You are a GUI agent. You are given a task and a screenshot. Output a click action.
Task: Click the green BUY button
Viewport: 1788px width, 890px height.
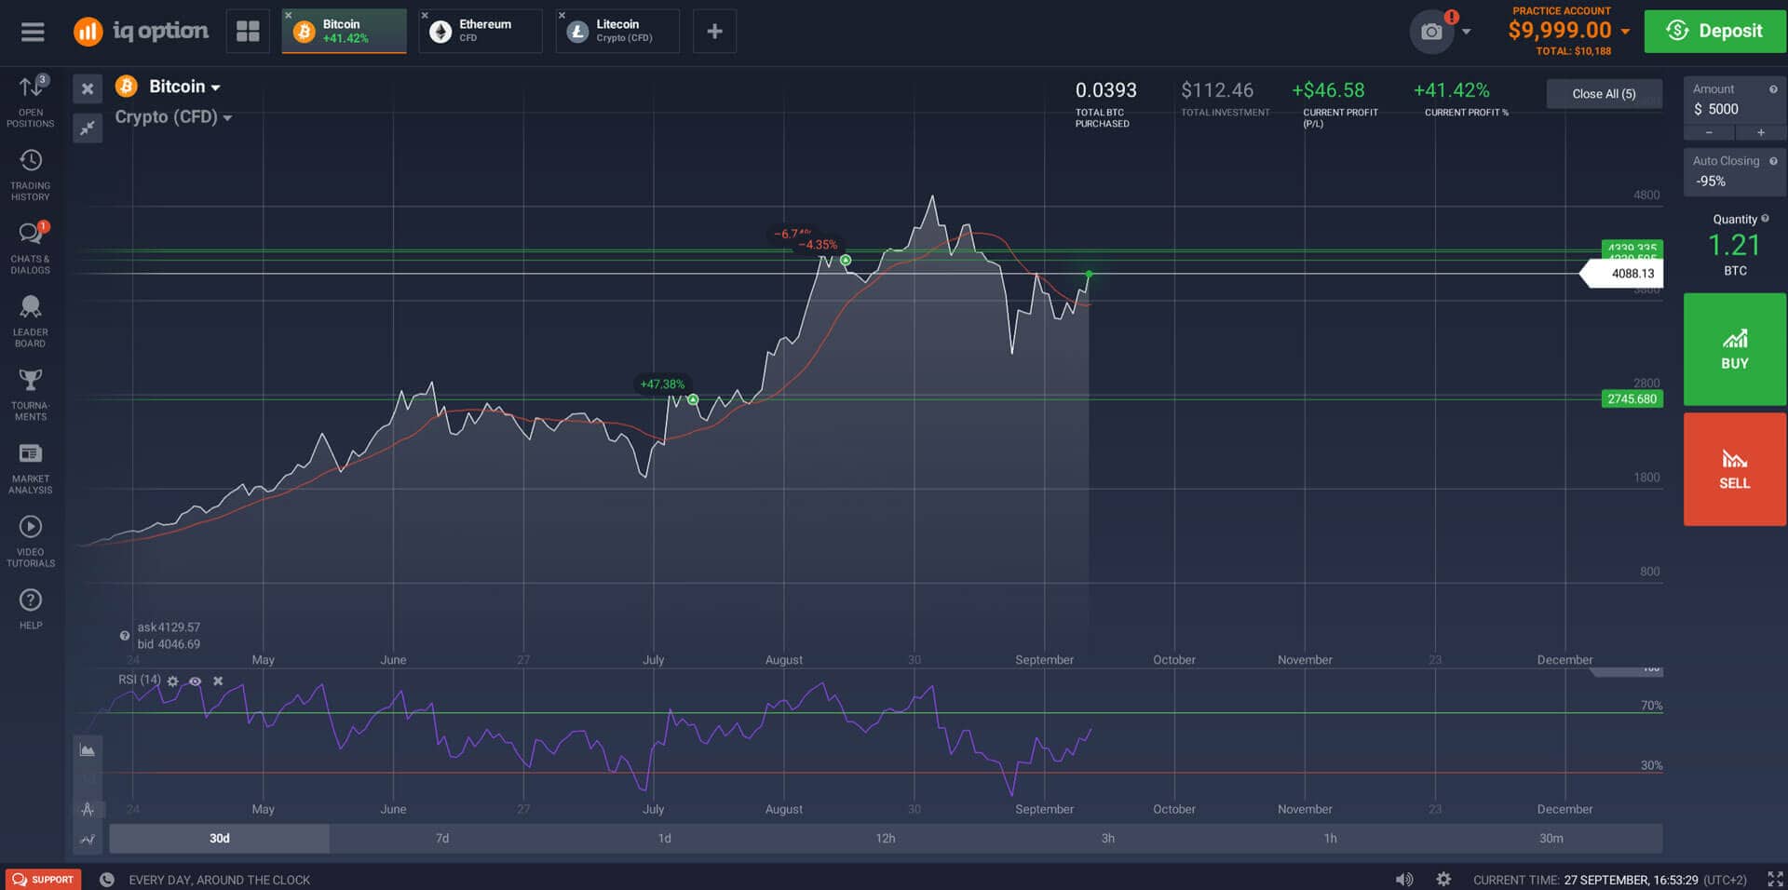(1734, 349)
